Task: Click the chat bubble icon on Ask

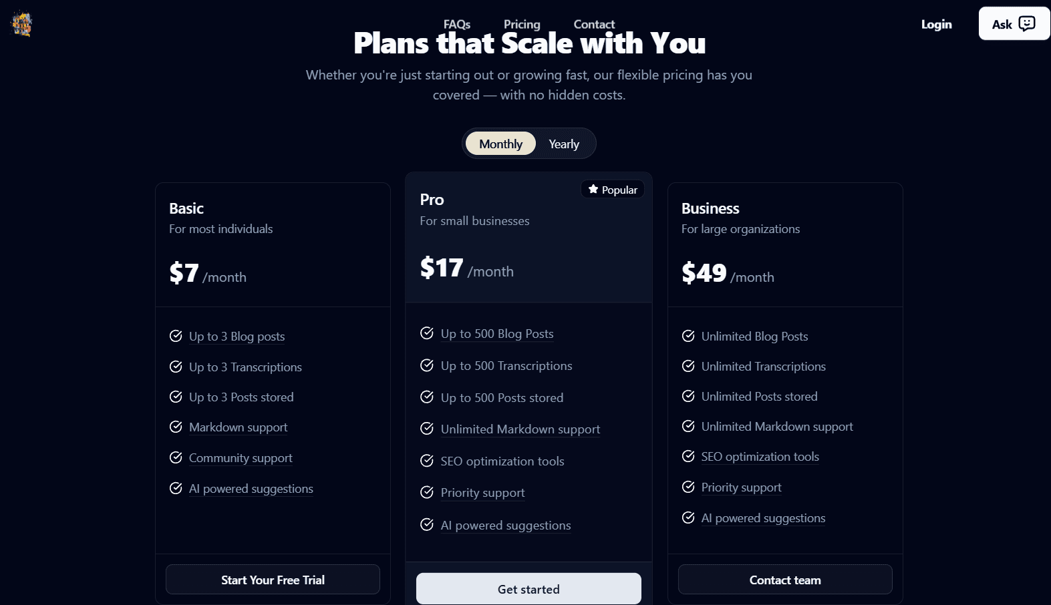Action: pos(1027,24)
